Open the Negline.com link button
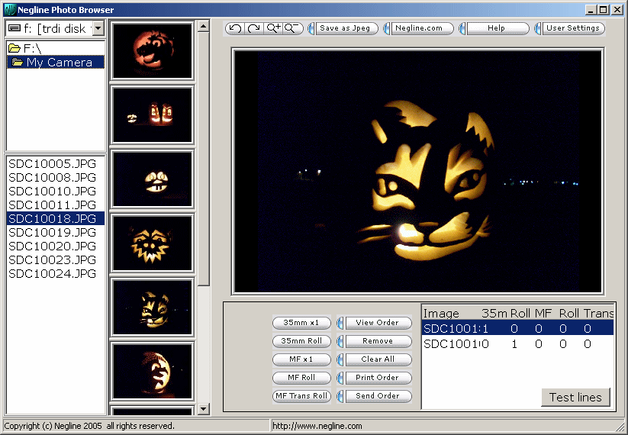Image resolution: width=628 pixels, height=435 pixels. pos(418,28)
